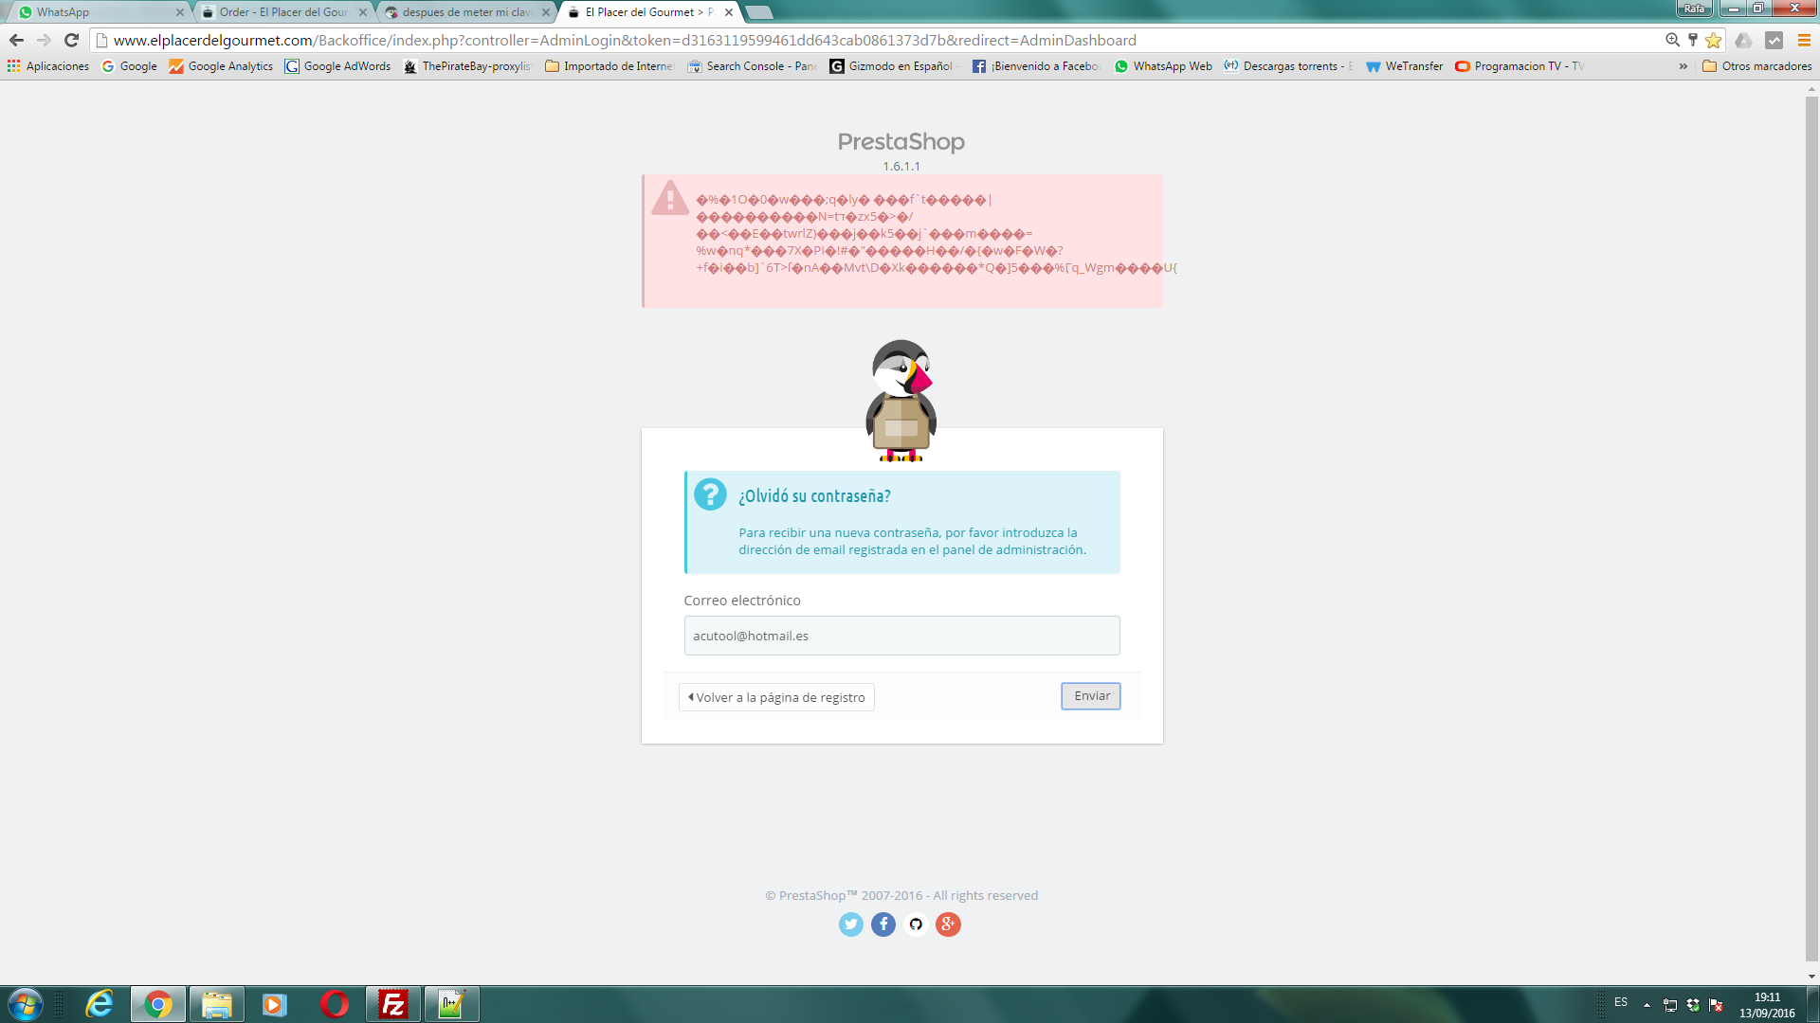The width and height of the screenshot is (1820, 1023).
Task: Open Chrome hamburger menu icon
Action: point(1804,40)
